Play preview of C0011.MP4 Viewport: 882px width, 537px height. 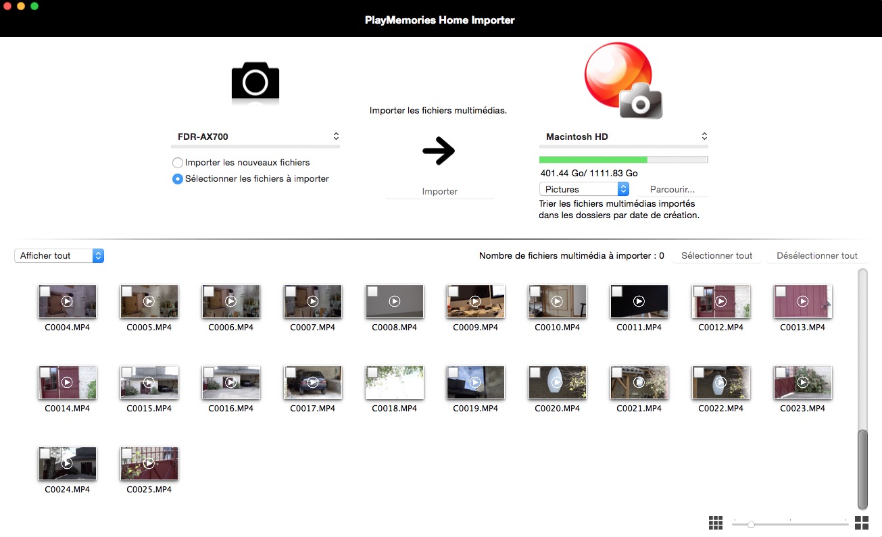tap(639, 301)
